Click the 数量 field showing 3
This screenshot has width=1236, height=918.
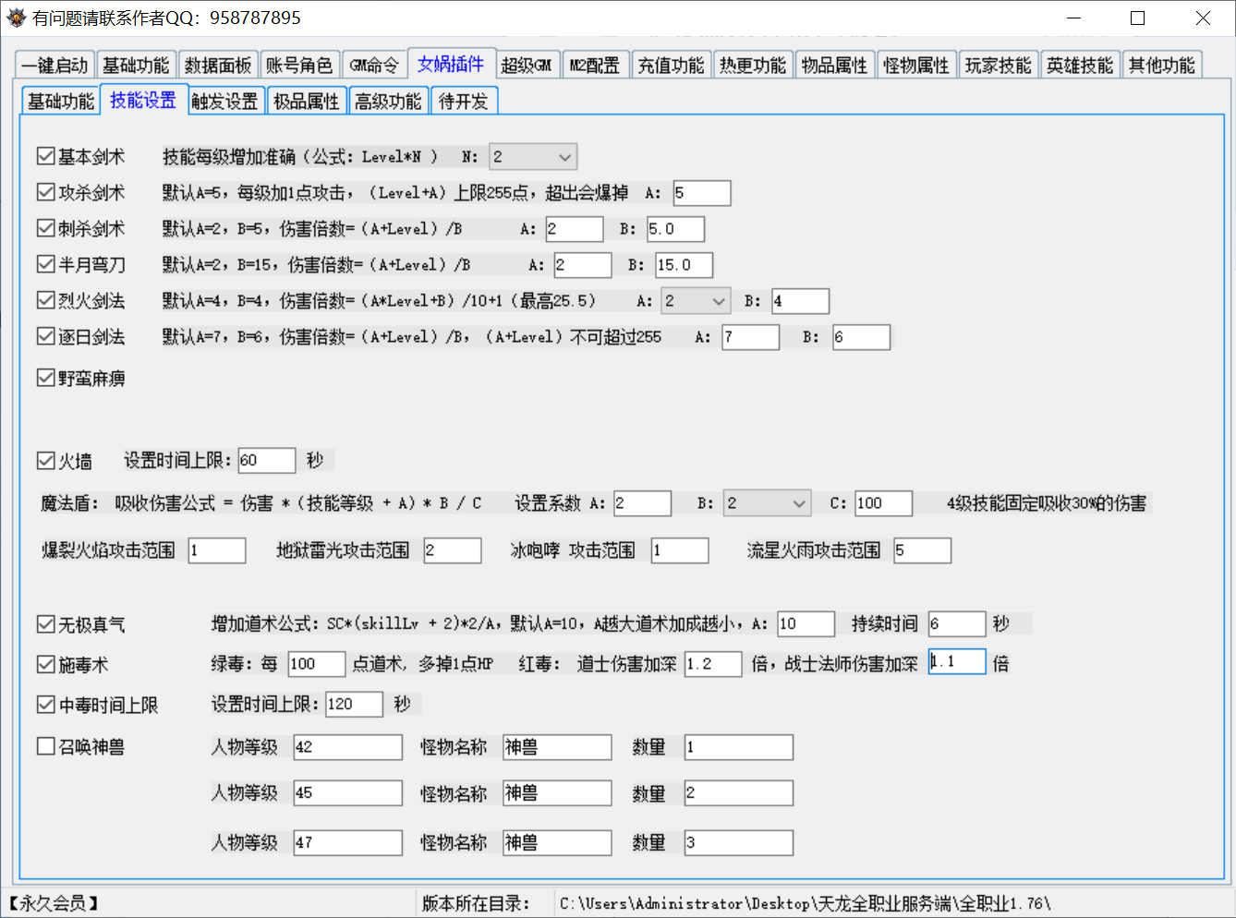point(739,842)
